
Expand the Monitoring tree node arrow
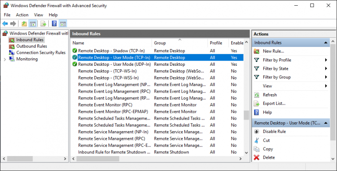5,59
